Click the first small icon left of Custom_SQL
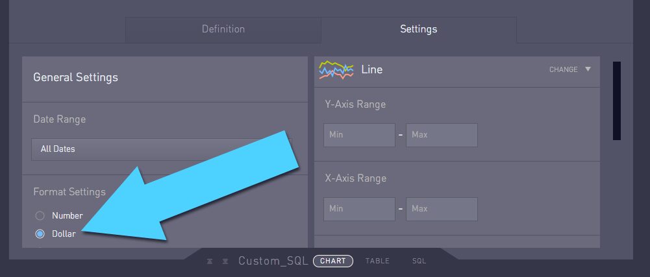650x277 pixels. click(210, 261)
